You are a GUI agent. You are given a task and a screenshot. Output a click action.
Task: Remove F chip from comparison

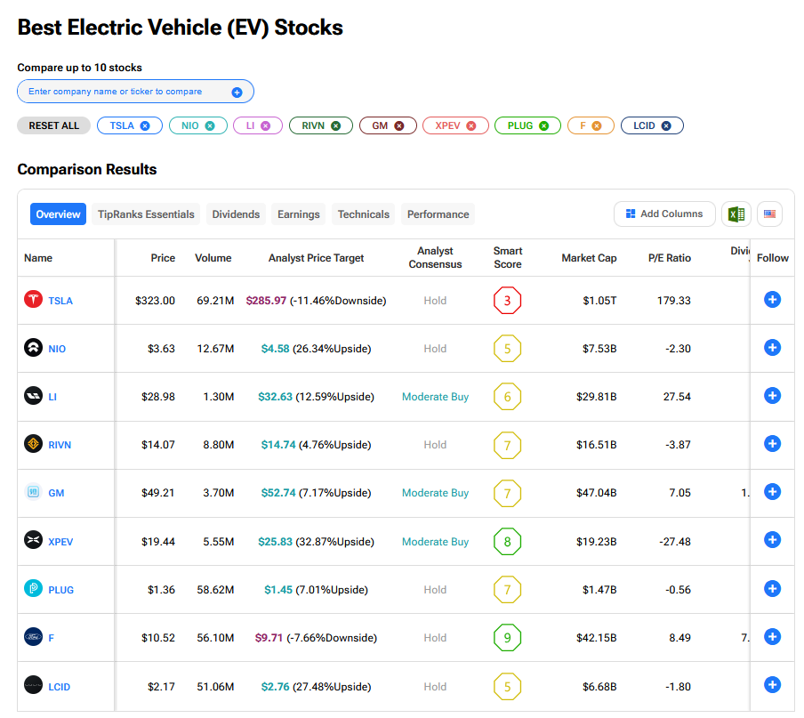click(597, 126)
